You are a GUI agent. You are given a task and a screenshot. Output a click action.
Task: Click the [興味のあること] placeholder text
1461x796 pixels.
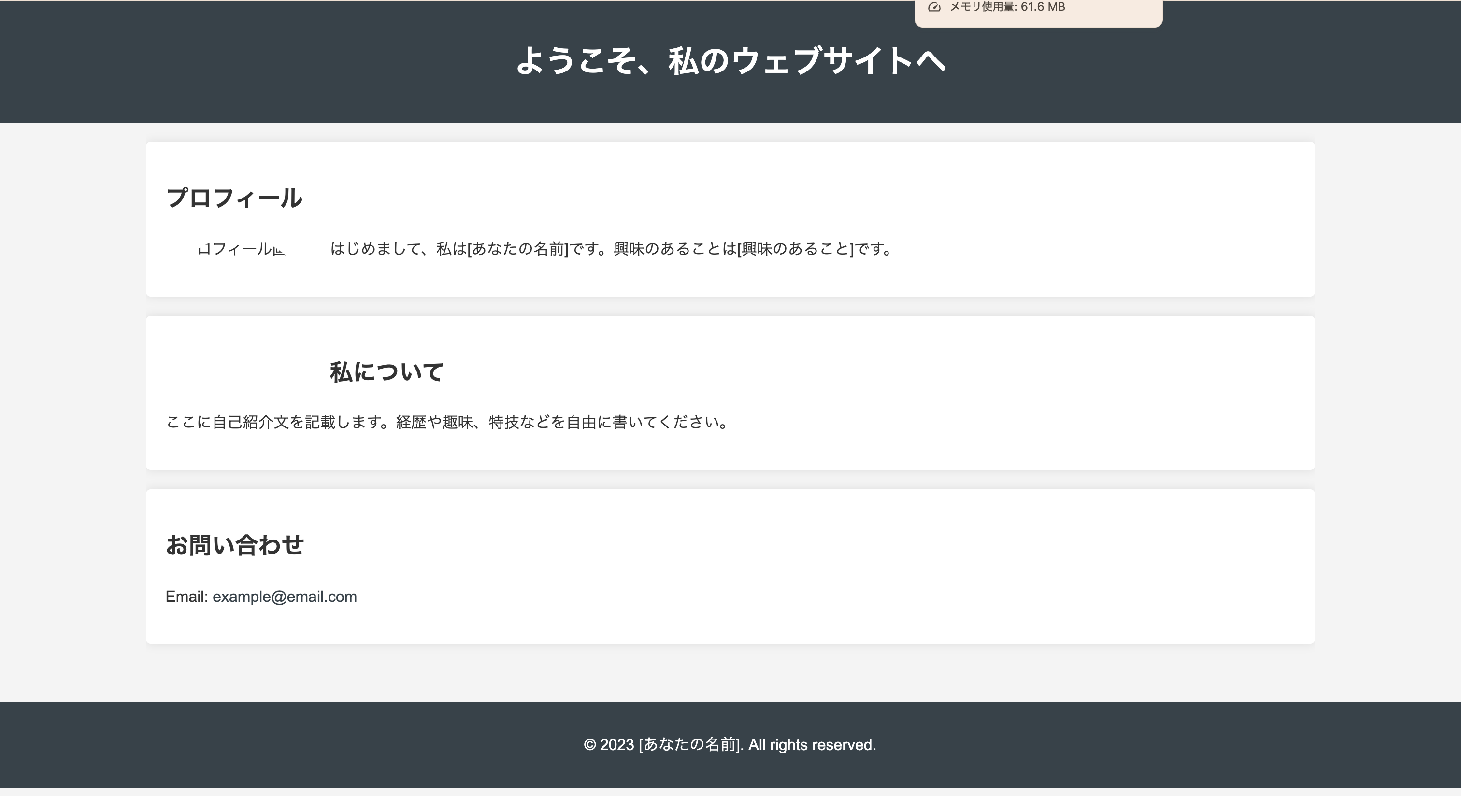795,248
